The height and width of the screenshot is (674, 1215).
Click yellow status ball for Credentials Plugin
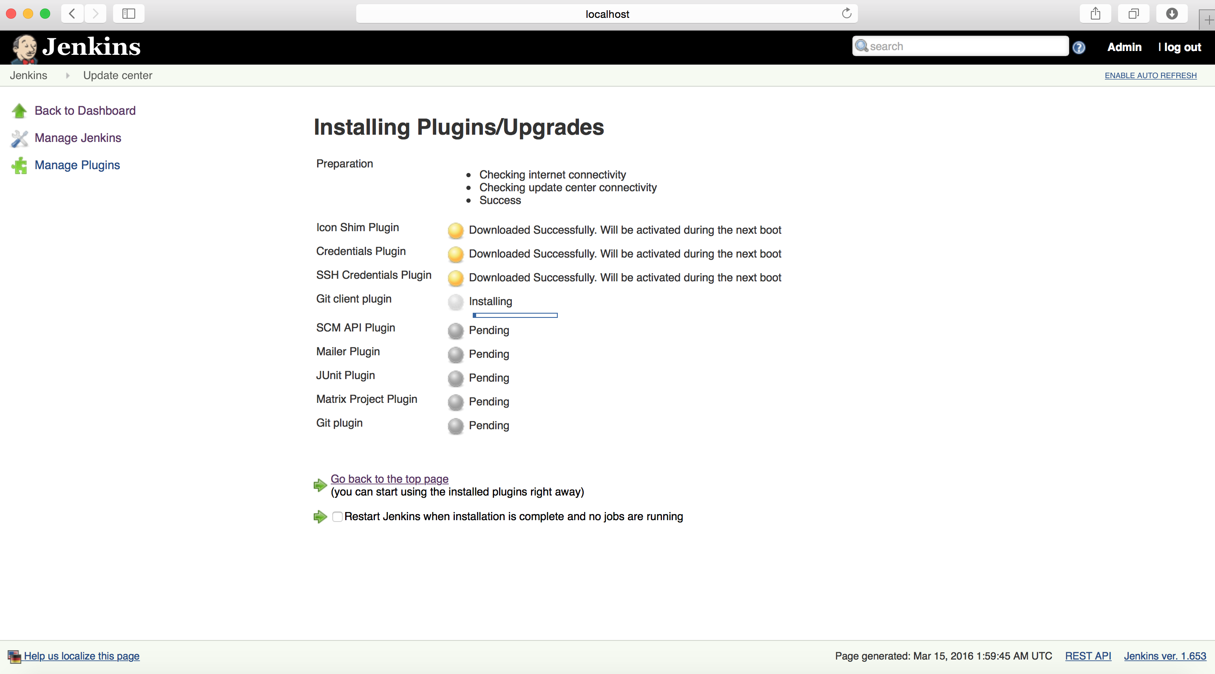[456, 254]
